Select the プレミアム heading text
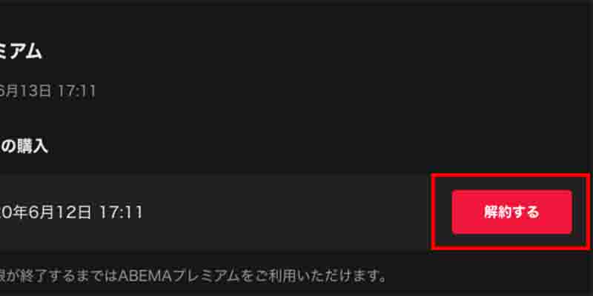 click(x=21, y=51)
